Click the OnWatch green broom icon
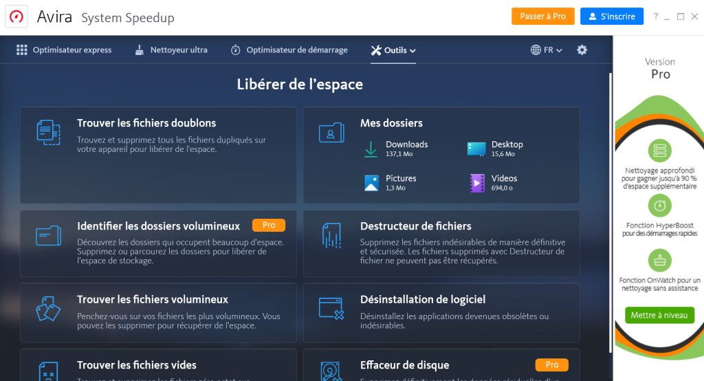This screenshot has height=381, width=704. [659, 260]
